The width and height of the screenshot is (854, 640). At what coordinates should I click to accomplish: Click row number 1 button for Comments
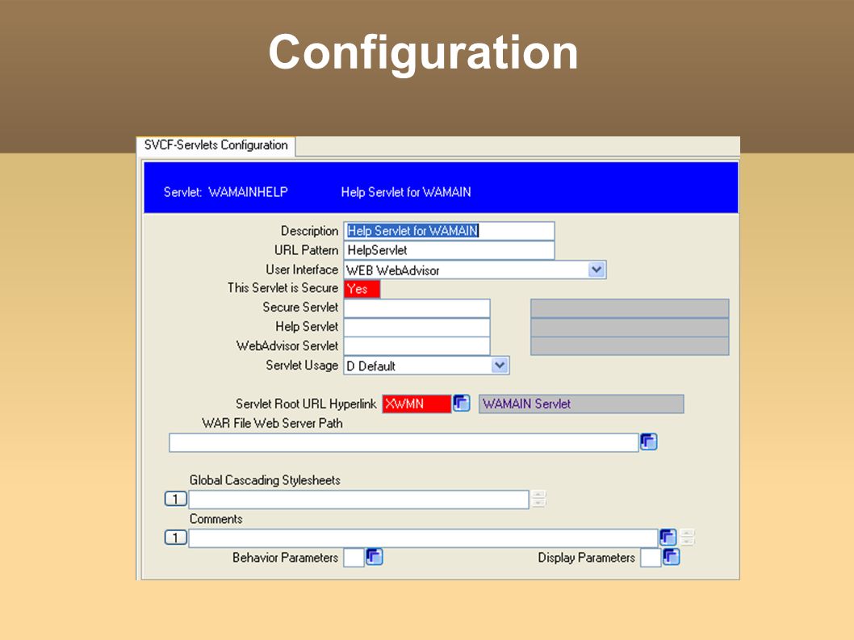[x=175, y=538]
